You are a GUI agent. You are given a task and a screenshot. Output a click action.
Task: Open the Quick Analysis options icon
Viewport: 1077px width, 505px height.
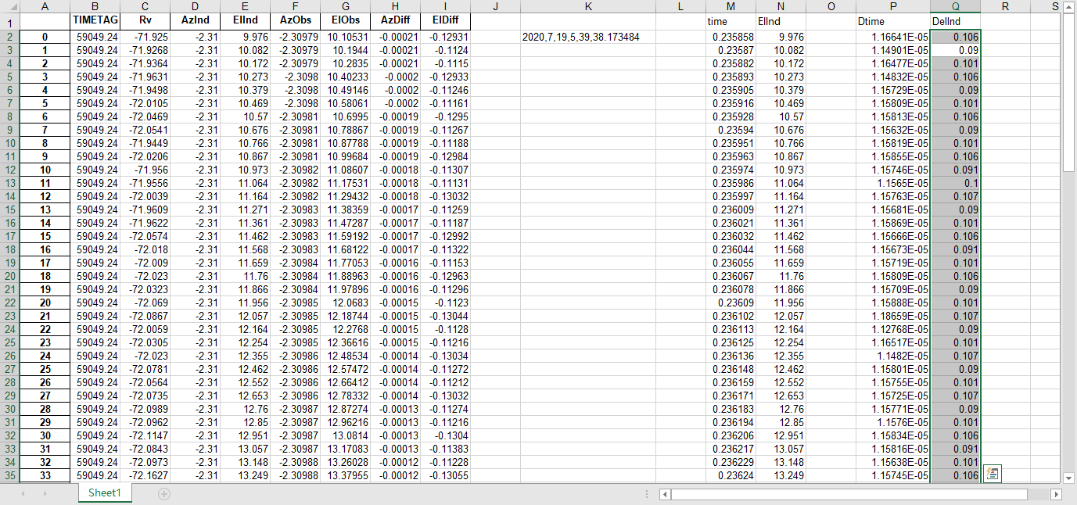[992, 473]
